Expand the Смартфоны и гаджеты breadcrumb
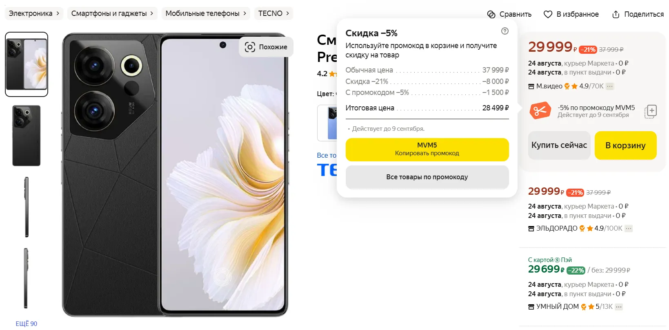Image resolution: width=669 pixels, height=330 pixels. 151,13
